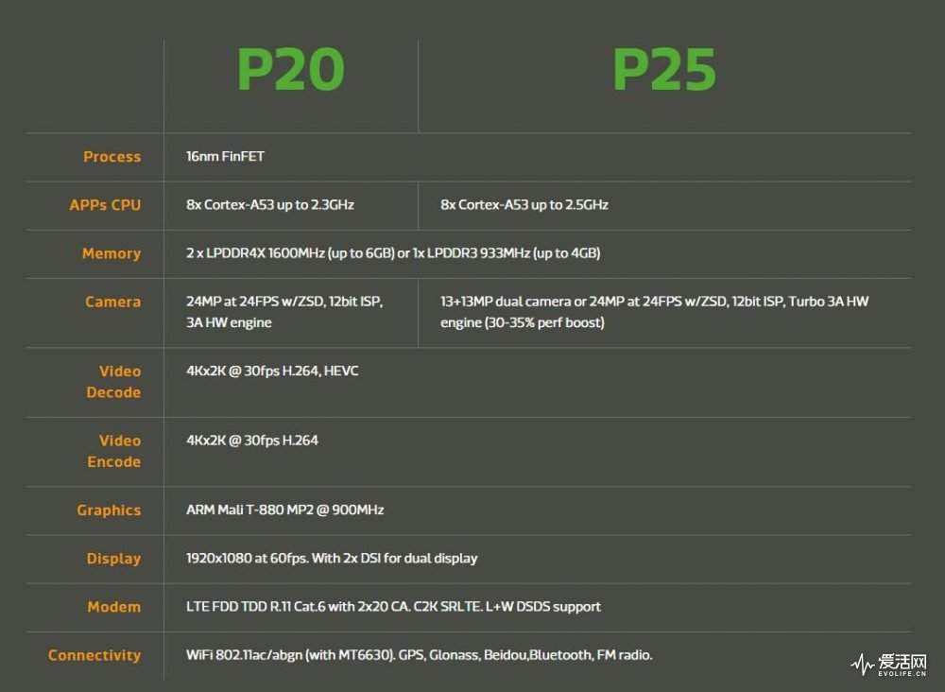The width and height of the screenshot is (945, 692).
Task: Click the ARM Mali T-880 graphics value
Action: pyautogui.click(x=285, y=510)
